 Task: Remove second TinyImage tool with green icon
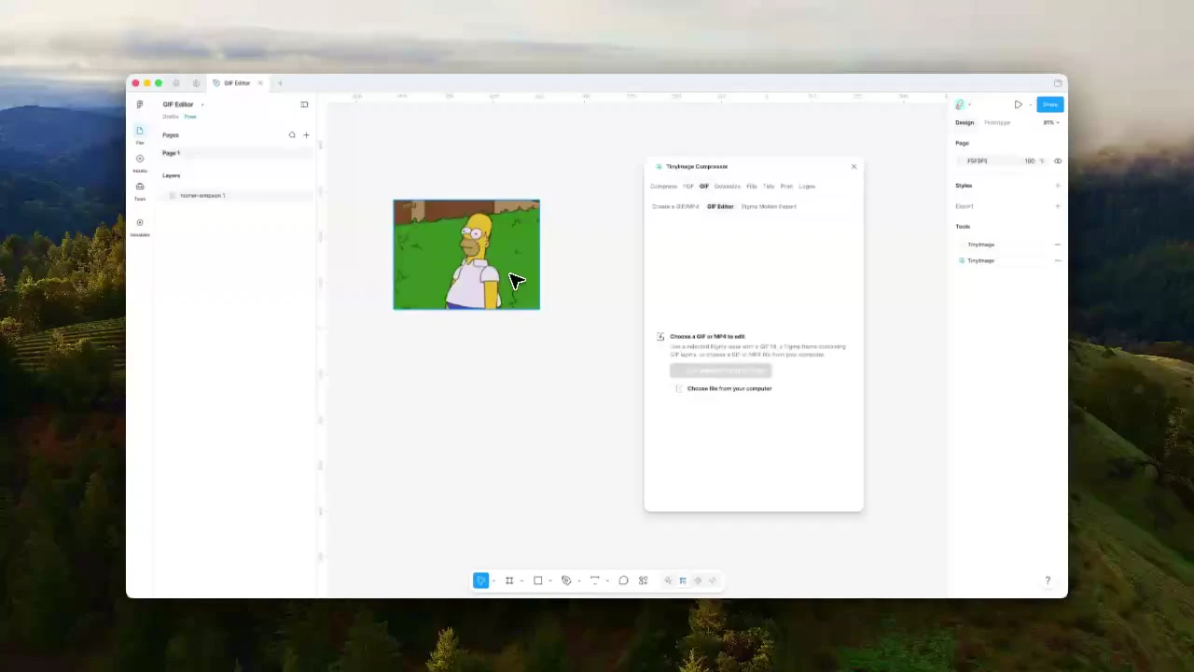click(x=1058, y=260)
